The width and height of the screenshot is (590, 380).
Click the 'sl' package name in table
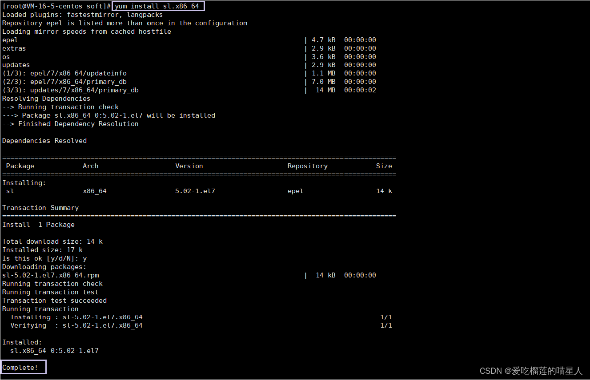pyautogui.click(x=10, y=191)
